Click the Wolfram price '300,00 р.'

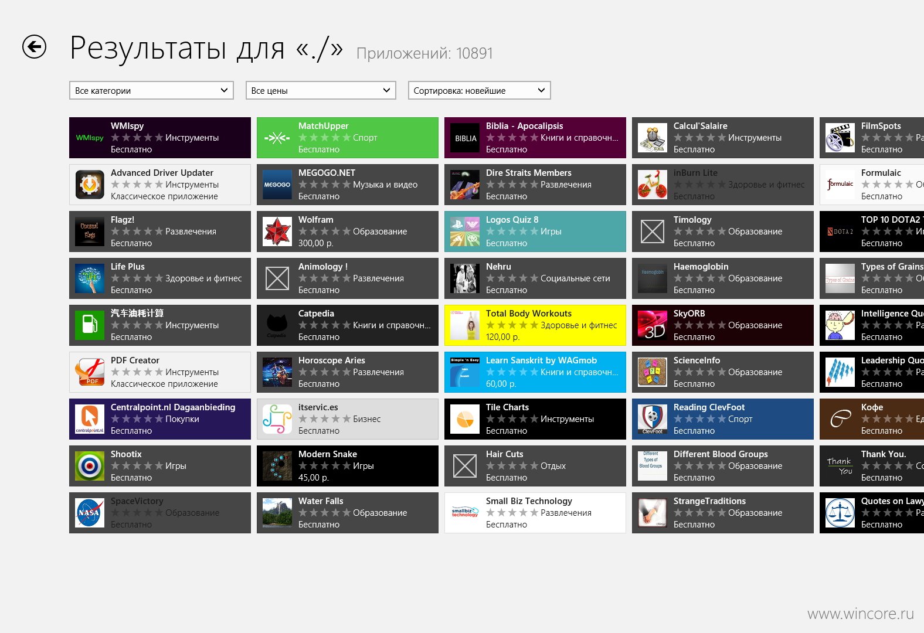(316, 243)
